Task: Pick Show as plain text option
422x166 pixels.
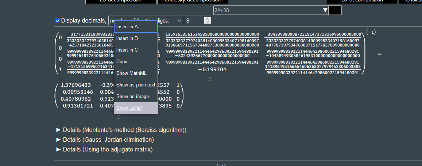Action: (135, 85)
